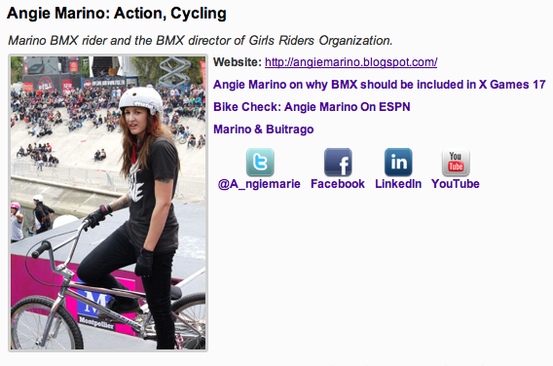Viewport: 553px width, 366px height.
Task: Select the LinkedIn text label
Action: (398, 184)
